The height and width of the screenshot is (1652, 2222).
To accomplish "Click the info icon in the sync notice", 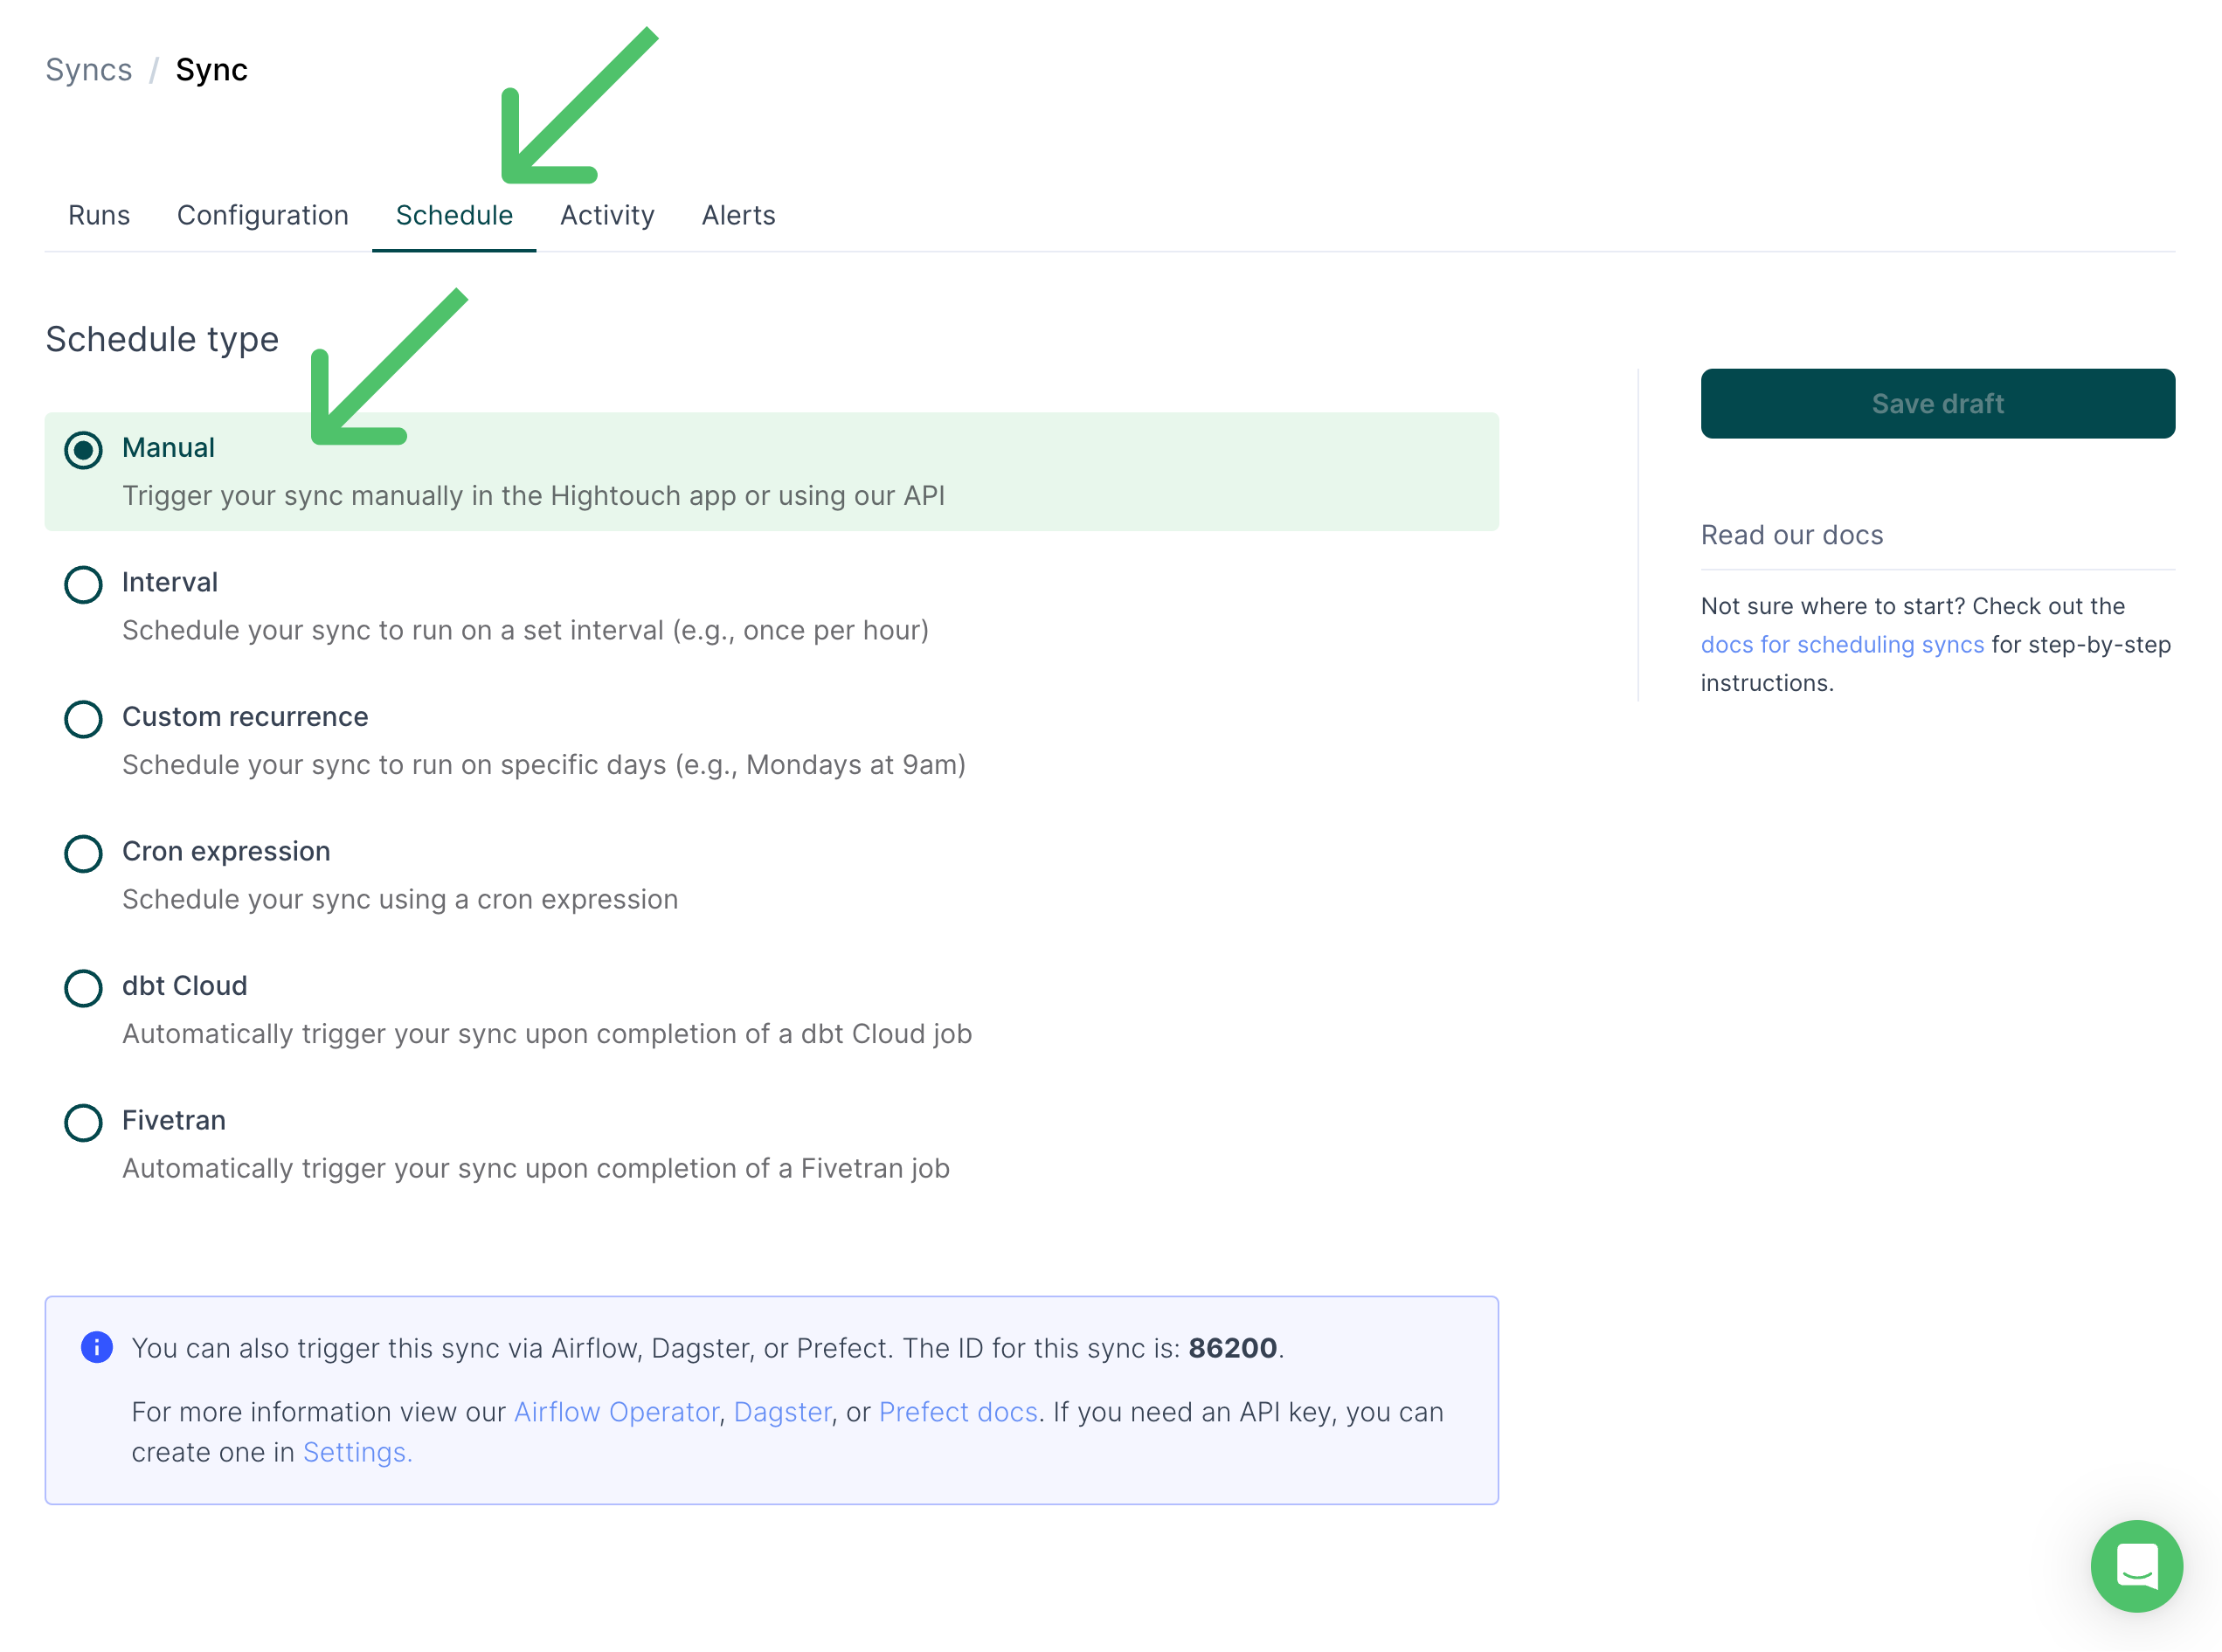I will point(95,1346).
